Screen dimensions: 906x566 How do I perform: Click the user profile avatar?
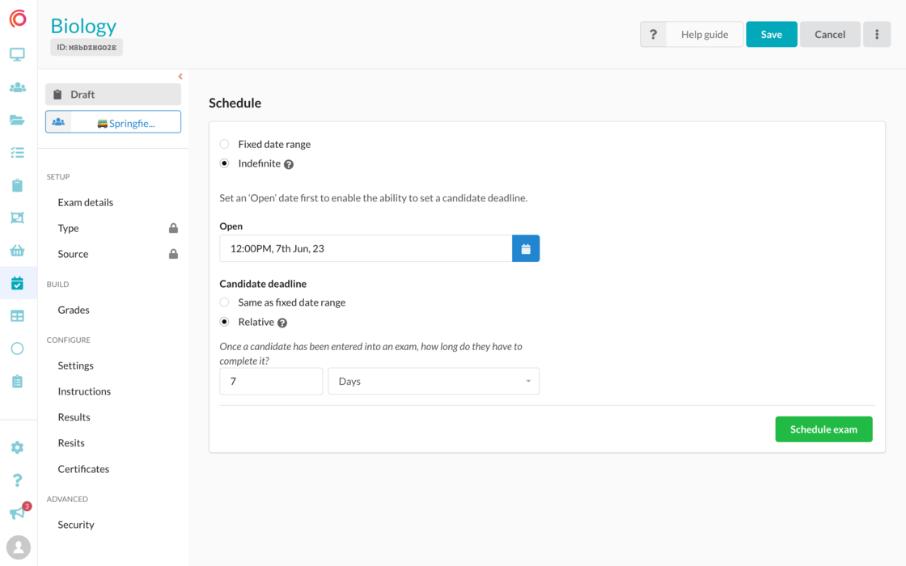pos(18,547)
